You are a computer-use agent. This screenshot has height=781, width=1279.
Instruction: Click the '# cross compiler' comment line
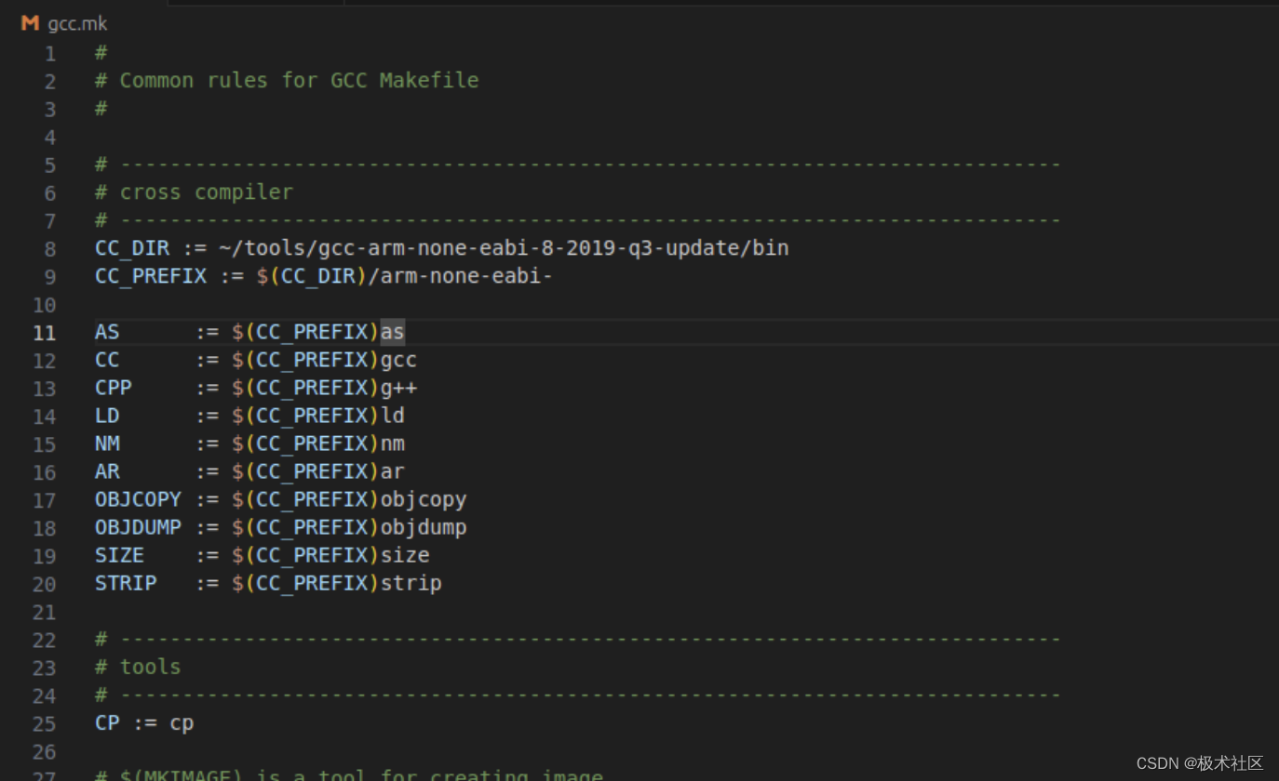(x=194, y=192)
